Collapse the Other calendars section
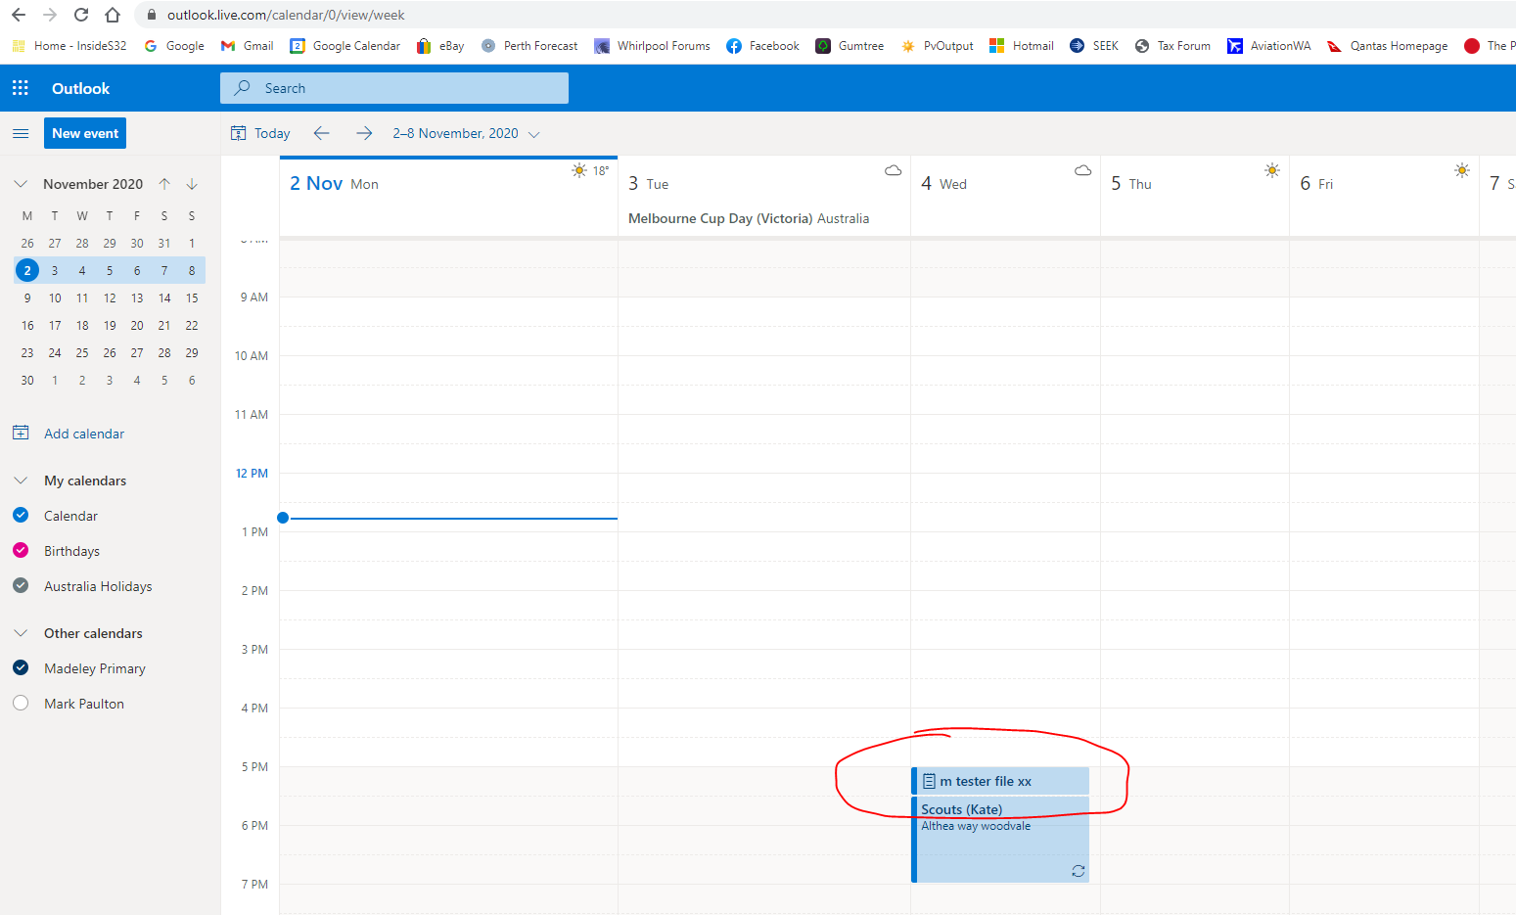1516x915 pixels. (x=20, y=632)
